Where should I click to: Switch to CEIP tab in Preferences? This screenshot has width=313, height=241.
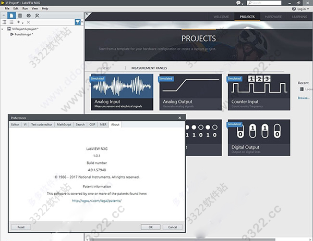click(x=92, y=124)
